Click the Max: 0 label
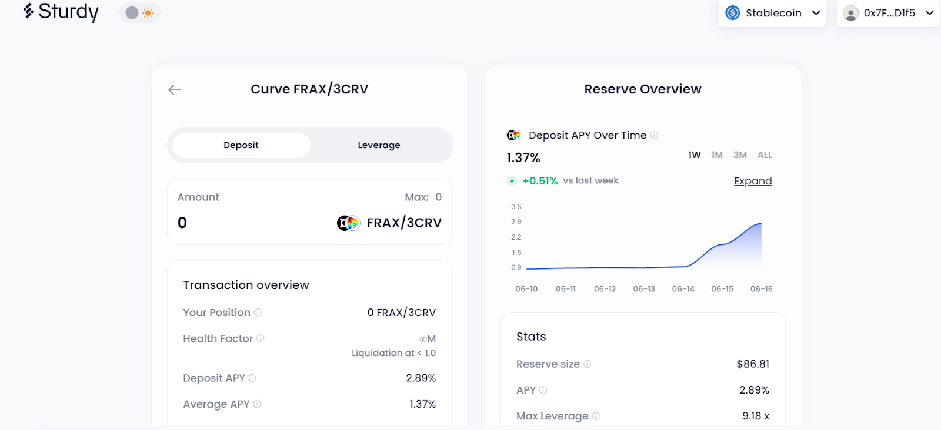 point(423,197)
